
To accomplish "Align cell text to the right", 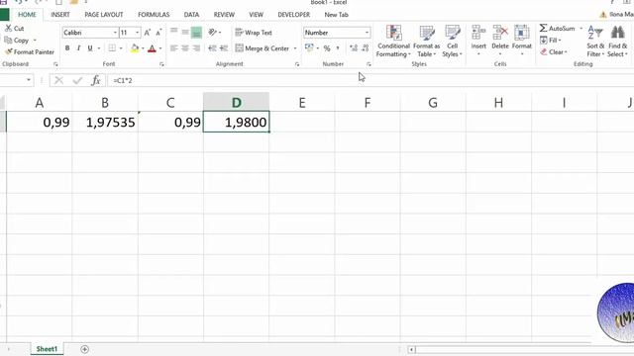I will [196, 48].
